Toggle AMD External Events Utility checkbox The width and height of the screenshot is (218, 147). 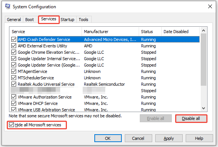pos(14,46)
